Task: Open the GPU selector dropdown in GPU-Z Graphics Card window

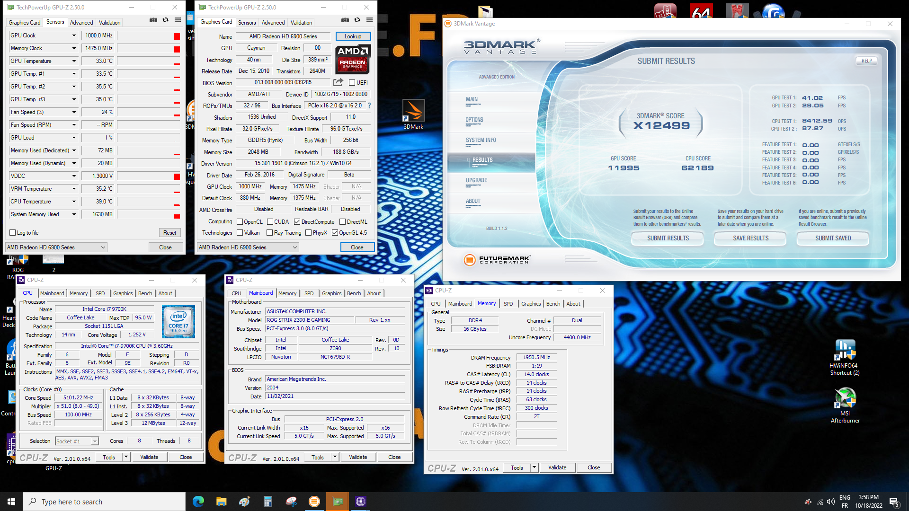Action: (248, 247)
